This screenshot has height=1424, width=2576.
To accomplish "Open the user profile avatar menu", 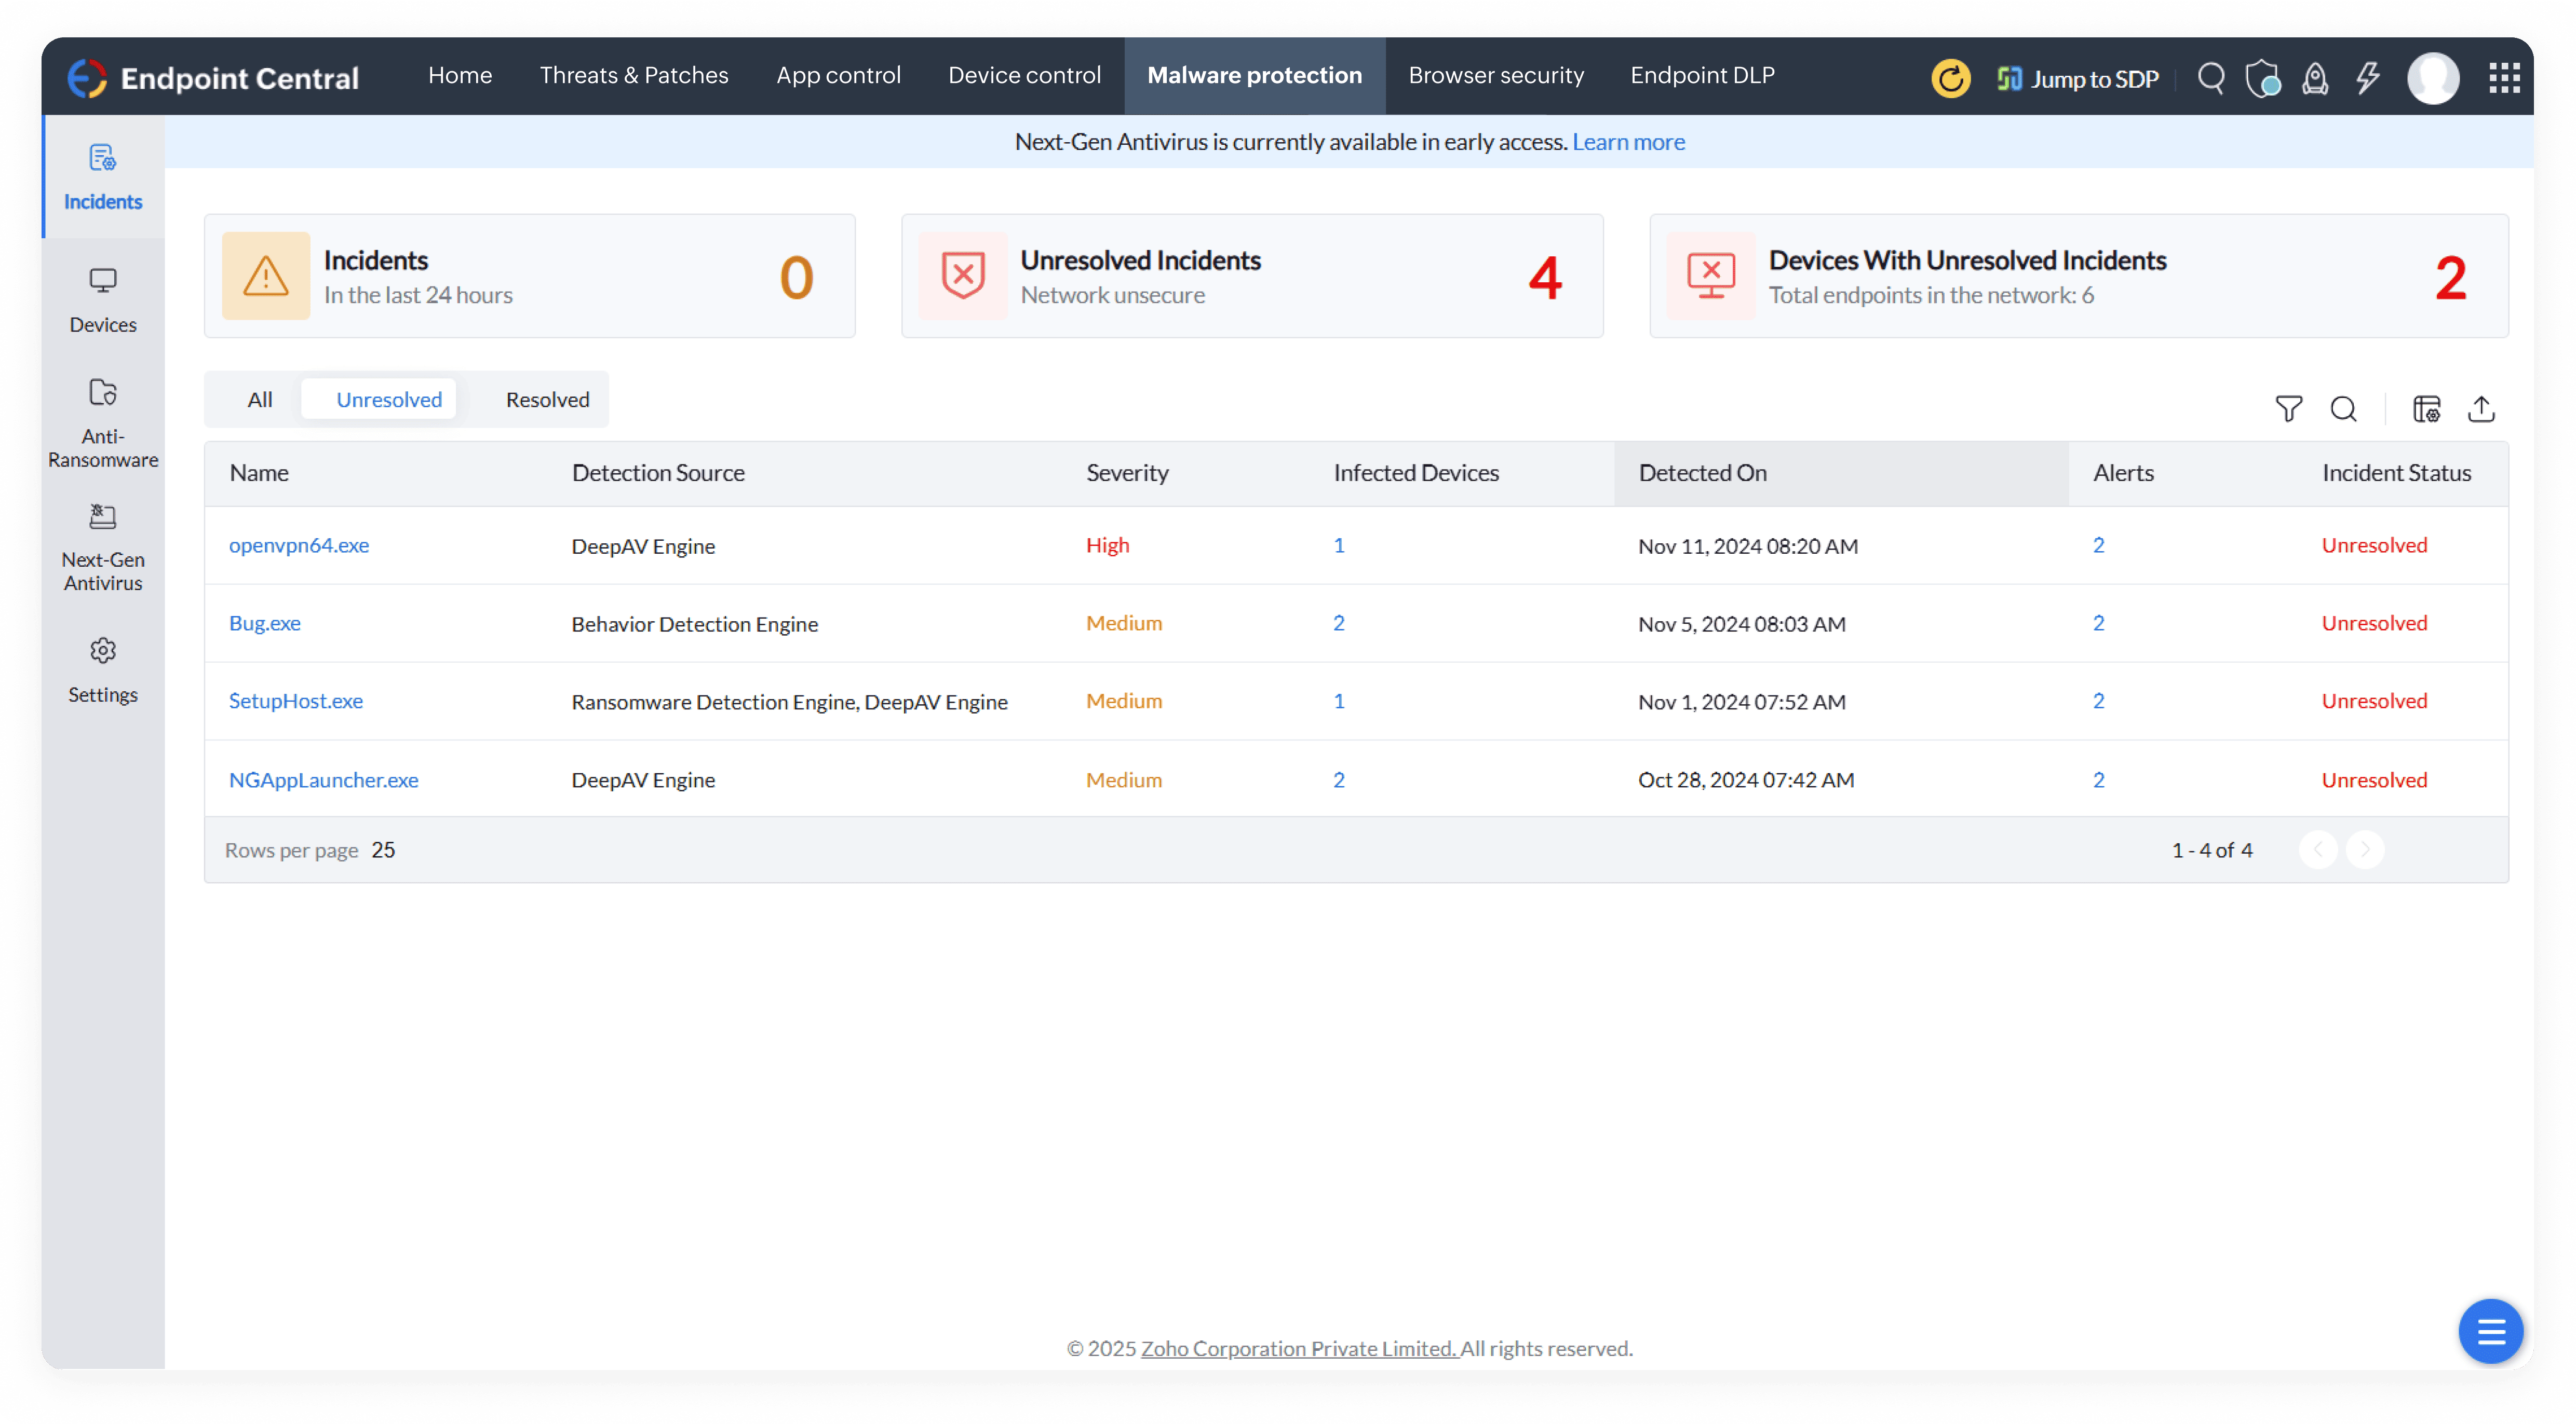I will pyautogui.click(x=2433, y=78).
